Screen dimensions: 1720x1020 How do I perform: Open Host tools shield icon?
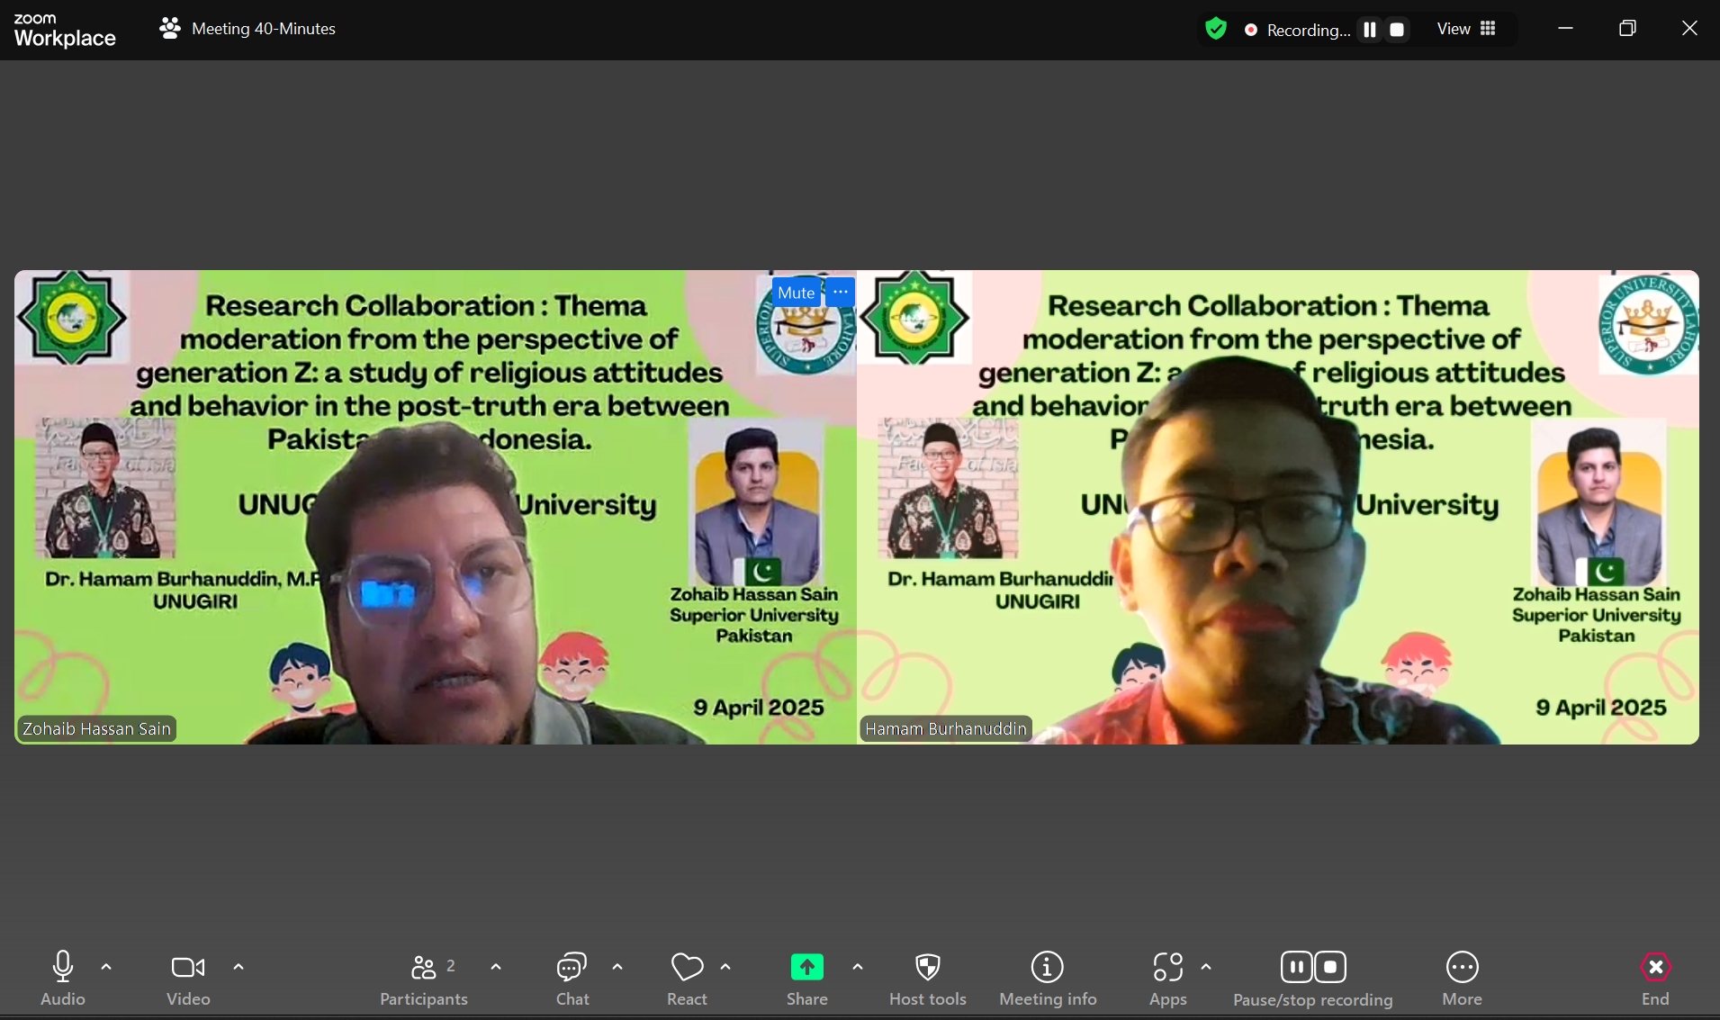pos(927,978)
